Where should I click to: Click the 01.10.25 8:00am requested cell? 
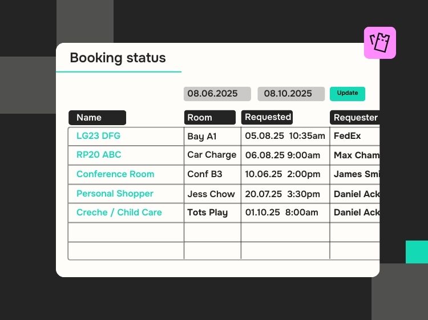point(285,213)
